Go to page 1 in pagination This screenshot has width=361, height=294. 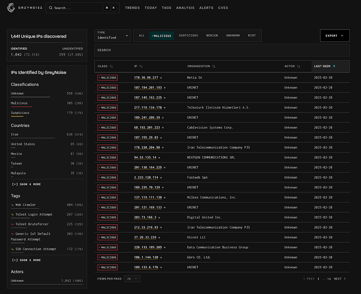318,279
